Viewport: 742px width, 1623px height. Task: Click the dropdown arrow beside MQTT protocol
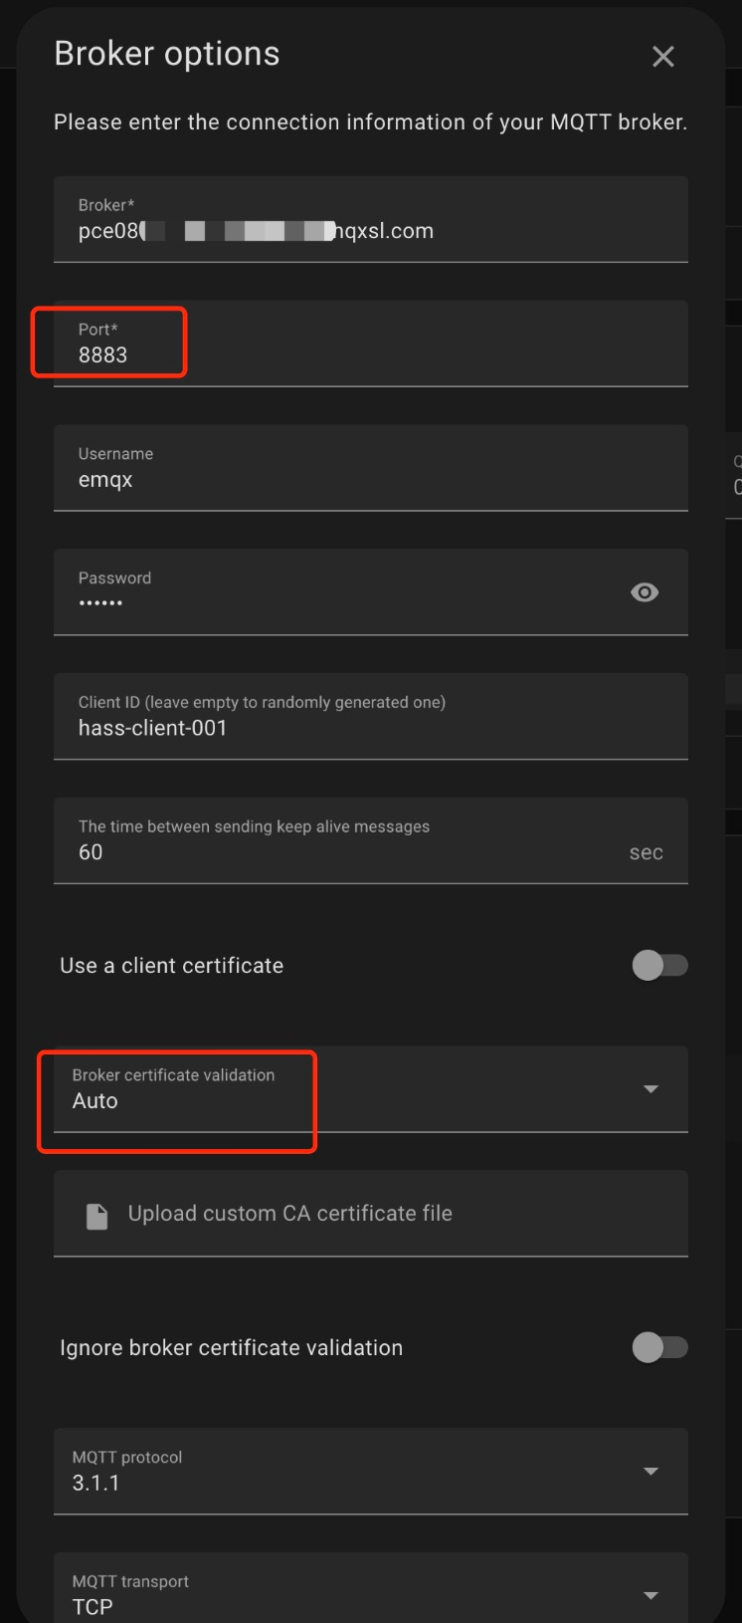tap(650, 1471)
